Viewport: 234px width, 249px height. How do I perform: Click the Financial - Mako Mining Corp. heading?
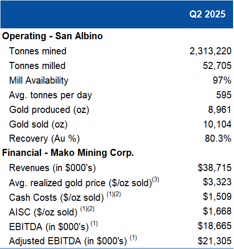pos(68,153)
